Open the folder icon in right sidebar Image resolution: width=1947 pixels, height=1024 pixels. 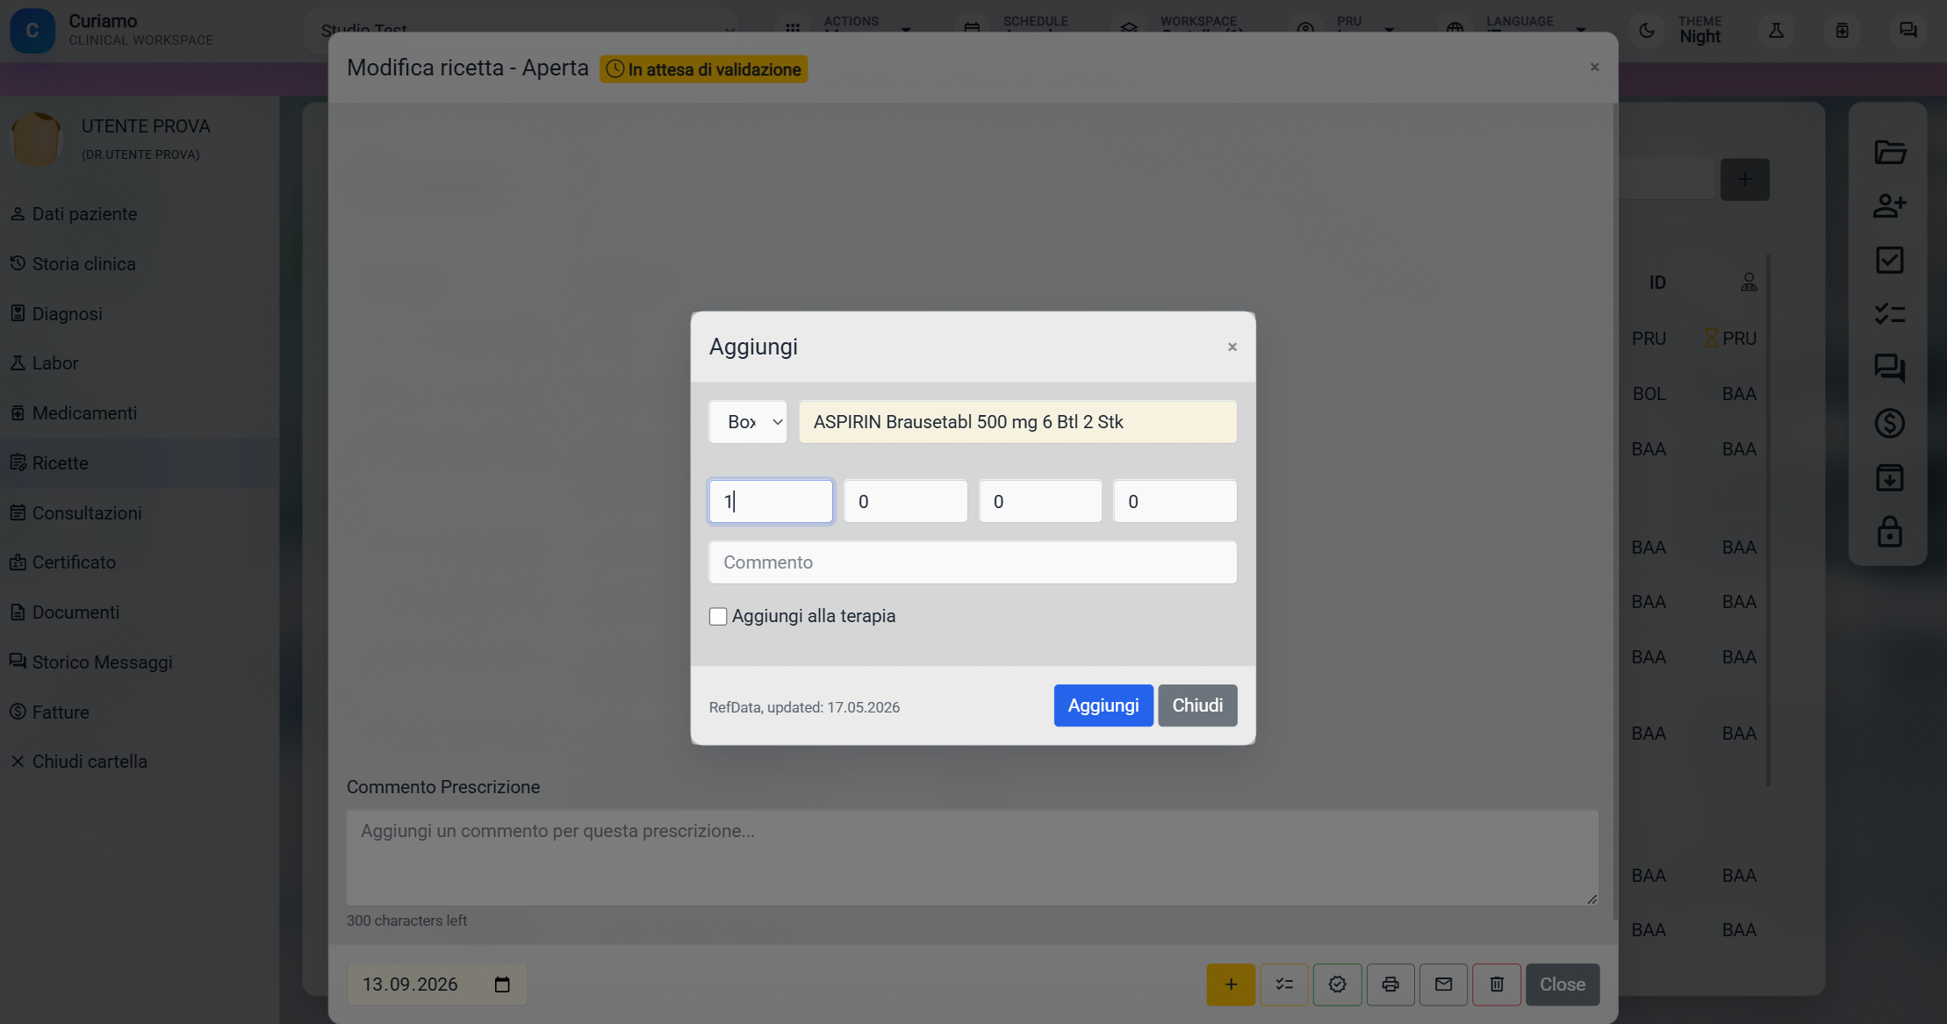click(x=1889, y=152)
